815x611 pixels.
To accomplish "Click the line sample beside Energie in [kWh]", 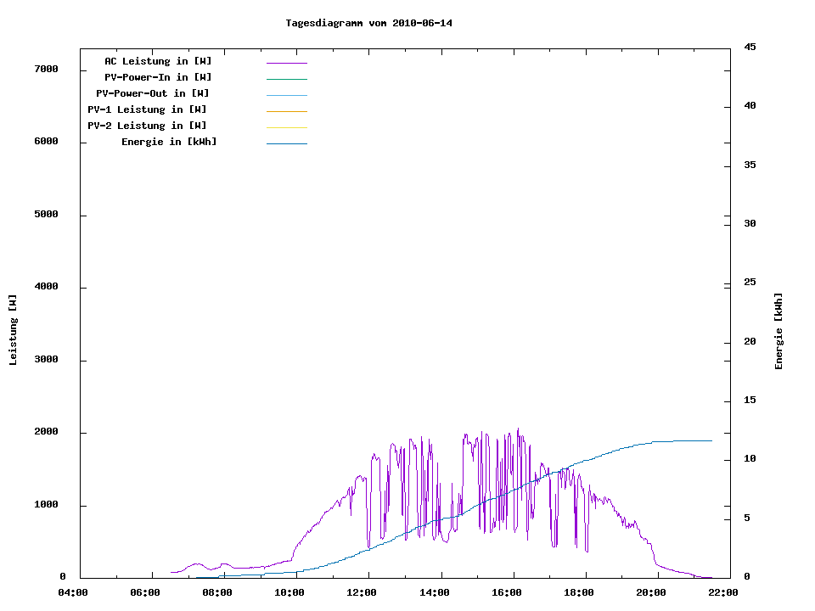I will pyautogui.click(x=286, y=143).
